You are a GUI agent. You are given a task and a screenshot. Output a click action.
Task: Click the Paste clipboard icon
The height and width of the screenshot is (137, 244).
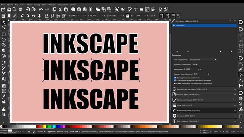point(66,10)
